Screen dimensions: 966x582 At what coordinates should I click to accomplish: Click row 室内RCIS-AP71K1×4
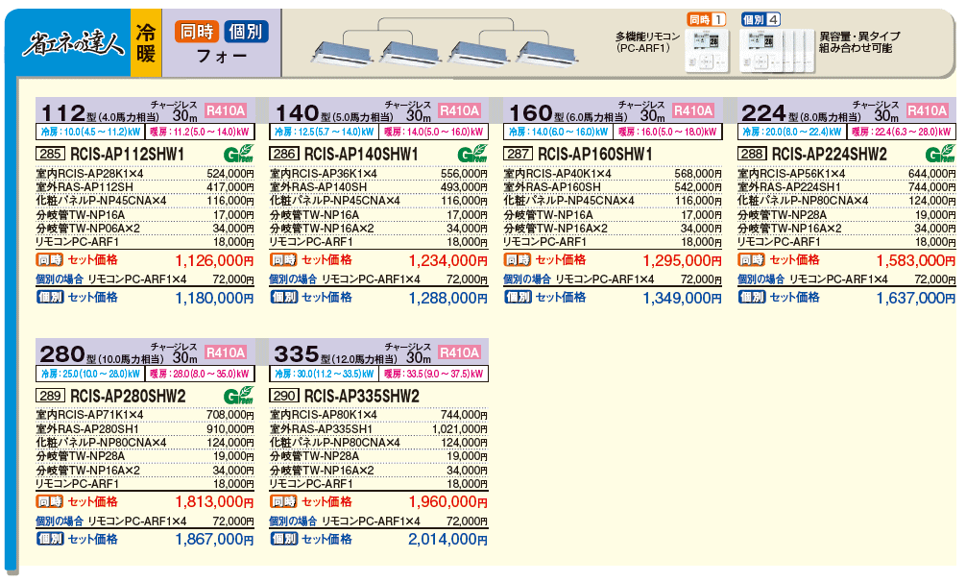145,415
